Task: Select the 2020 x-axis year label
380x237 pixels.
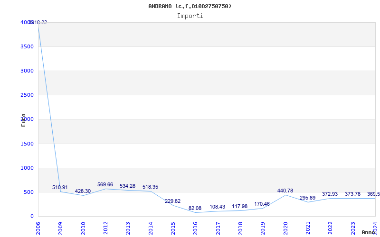Action: [285, 228]
